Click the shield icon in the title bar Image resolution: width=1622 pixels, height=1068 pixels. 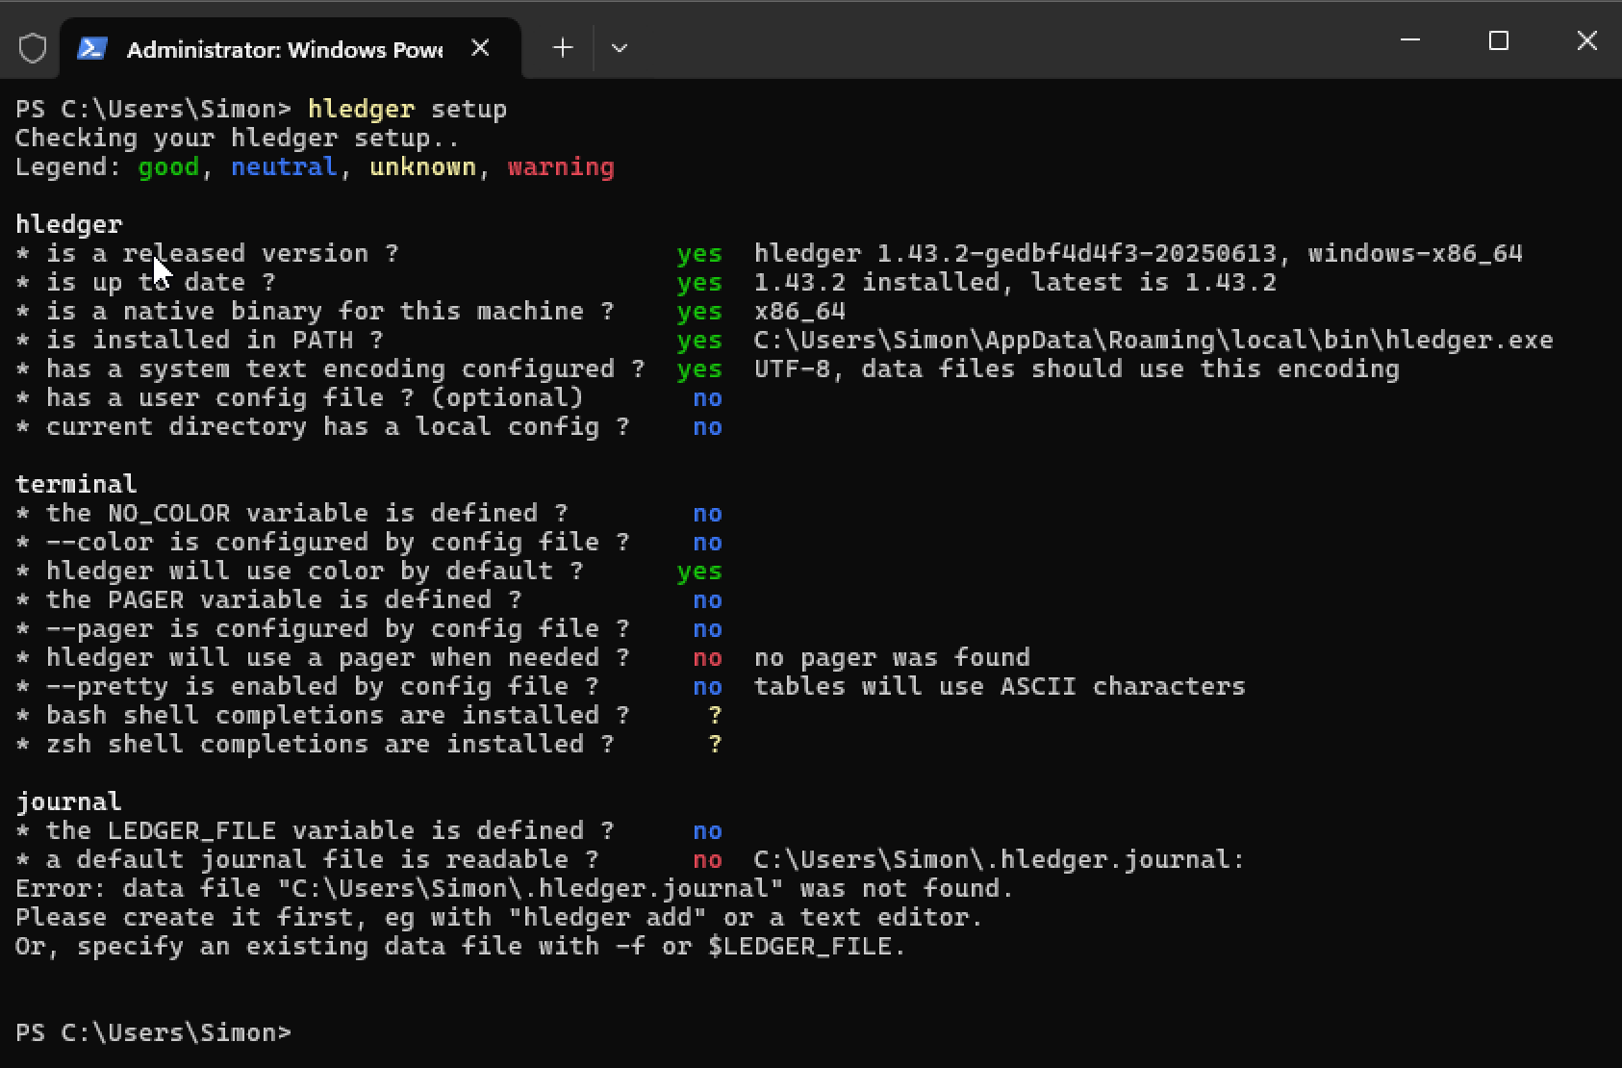(33, 48)
